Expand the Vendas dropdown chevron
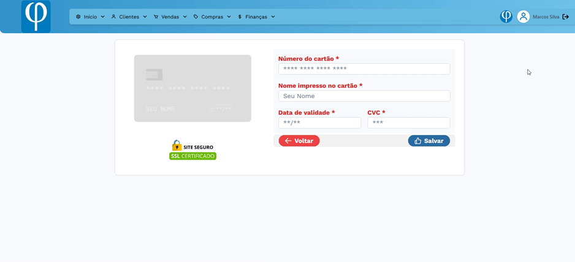575x262 pixels. tap(185, 17)
